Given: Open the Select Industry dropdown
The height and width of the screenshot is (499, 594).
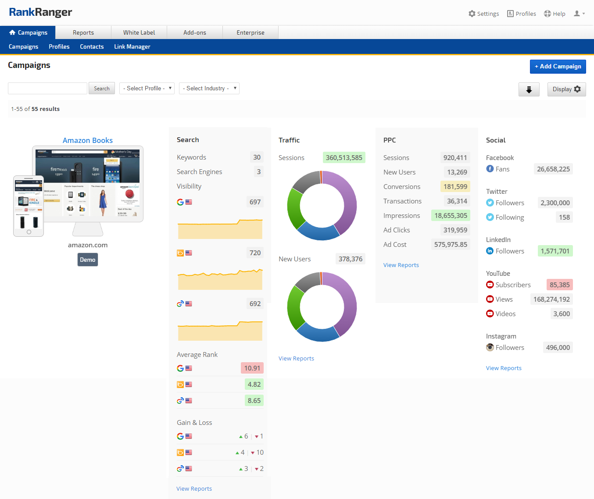Looking at the screenshot, I should [x=209, y=89].
